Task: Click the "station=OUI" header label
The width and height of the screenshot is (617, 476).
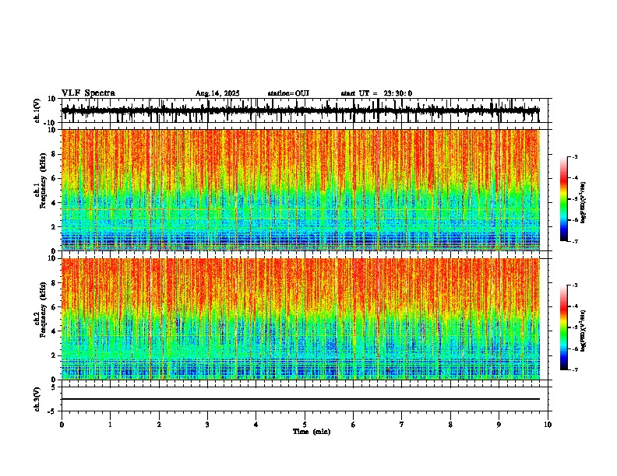Action: pos(288,93)
